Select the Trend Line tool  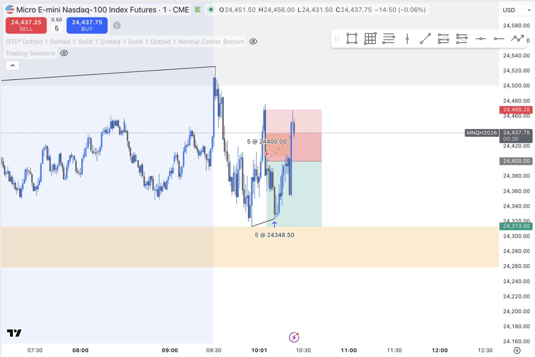[x=425, y=39]
